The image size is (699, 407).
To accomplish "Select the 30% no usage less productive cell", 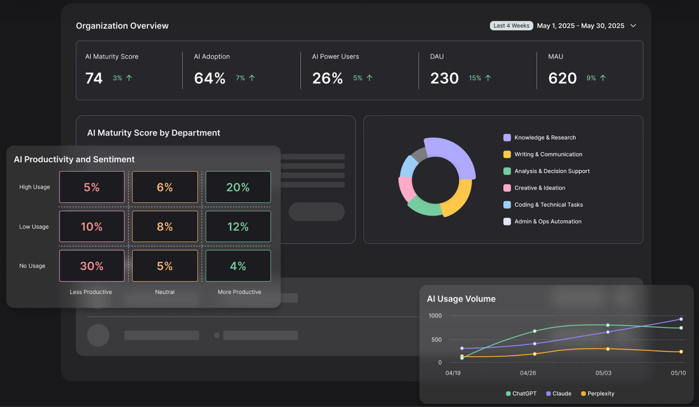I will click(x=92, y=266).
